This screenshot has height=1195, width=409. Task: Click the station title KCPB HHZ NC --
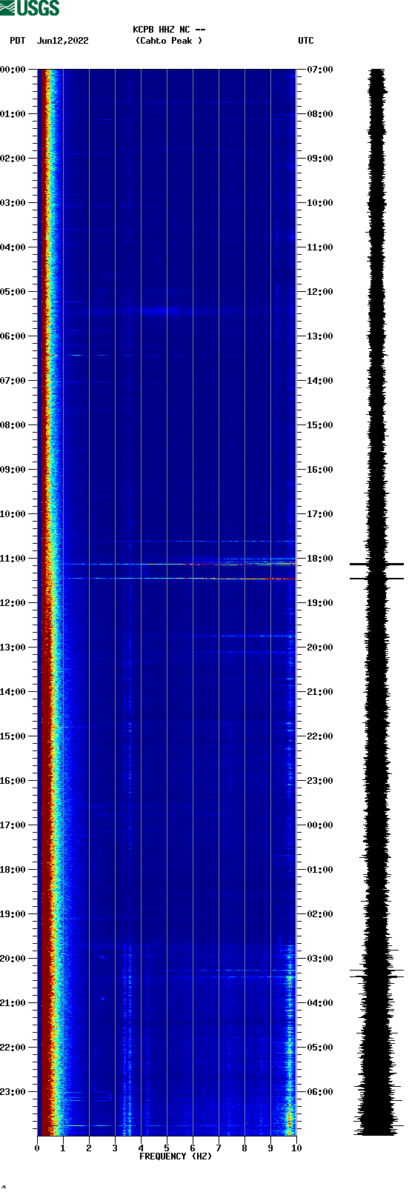point(169,30)
